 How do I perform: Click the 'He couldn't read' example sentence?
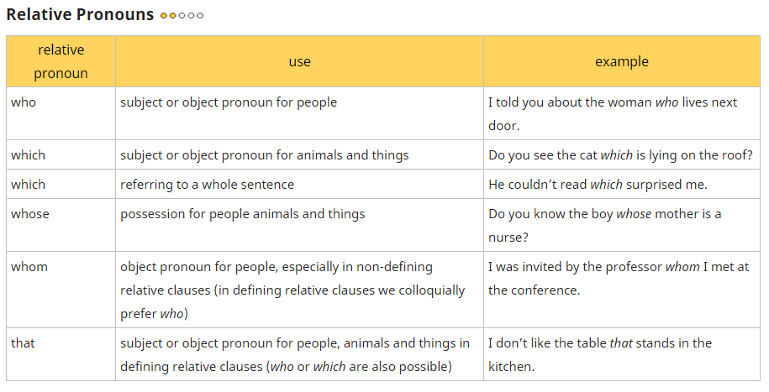click(x=598, y=185)
